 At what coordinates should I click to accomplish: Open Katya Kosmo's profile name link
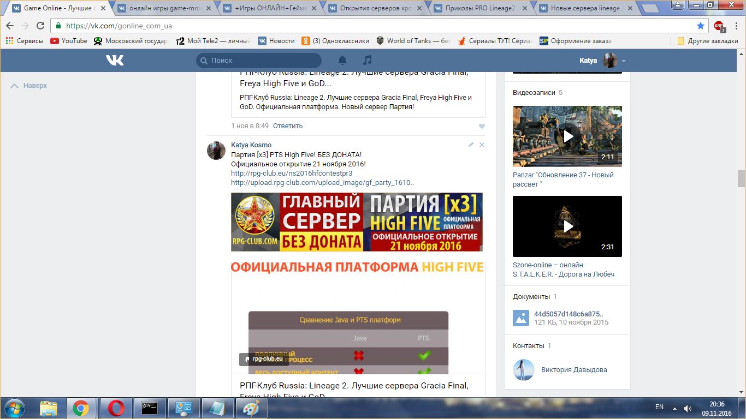[x=251, y=145]
